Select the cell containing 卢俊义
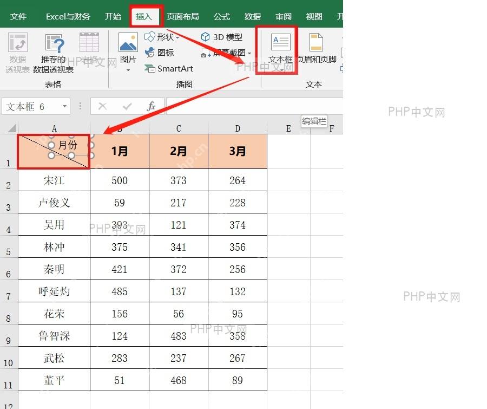The image size is (487, 409). (54, 202)
